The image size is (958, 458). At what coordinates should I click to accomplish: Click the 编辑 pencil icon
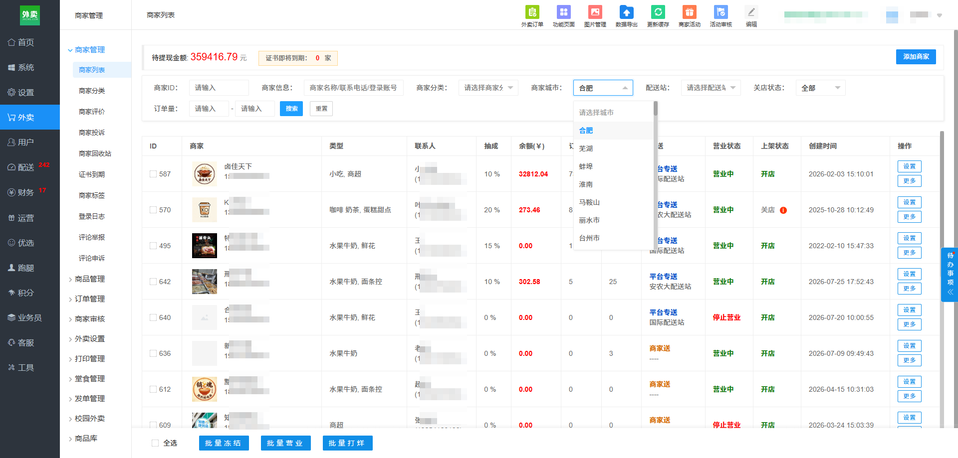[751, 16]
